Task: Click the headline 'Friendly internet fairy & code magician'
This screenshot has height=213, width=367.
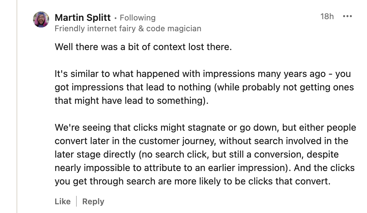Action: (128, 29)
